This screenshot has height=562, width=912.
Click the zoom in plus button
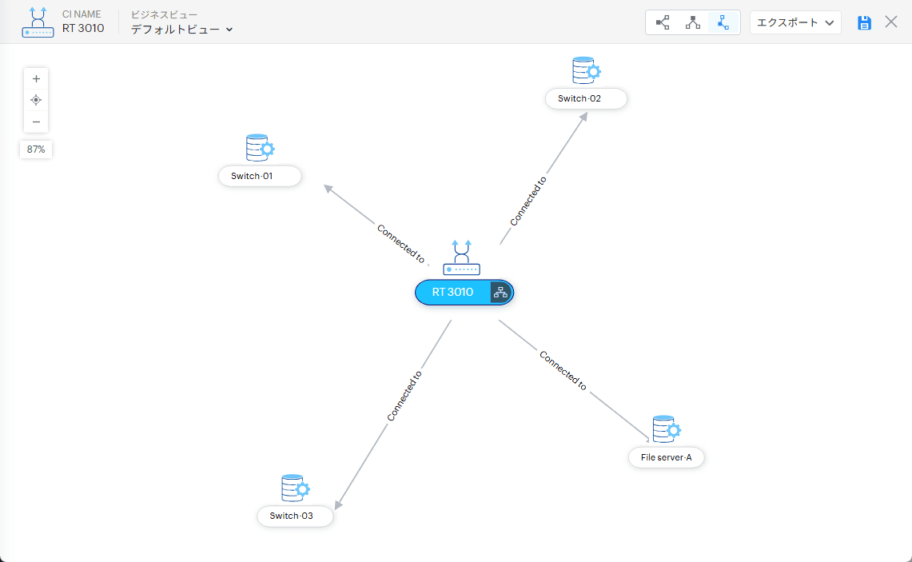coord(36,79)
